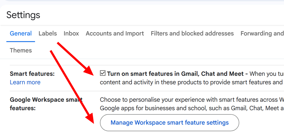Click the Settings page heading
The height and width of the screenshot is (135, 284).
tap(23, 15)
